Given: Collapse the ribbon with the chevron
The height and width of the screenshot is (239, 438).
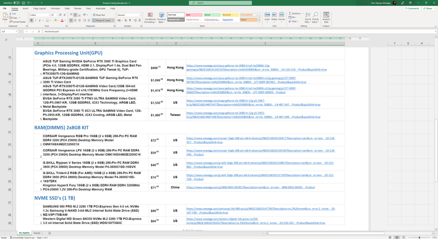Looking at the screenshot, I should tap(435, 26).
